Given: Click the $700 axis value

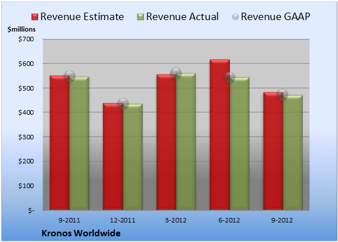Looking at the screenshot, I should (x=26, y=39).
